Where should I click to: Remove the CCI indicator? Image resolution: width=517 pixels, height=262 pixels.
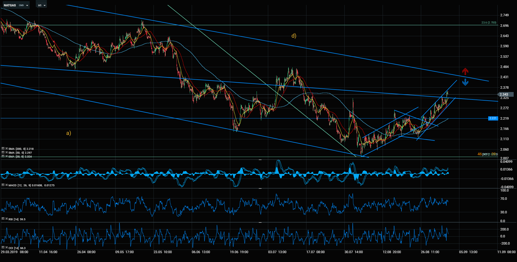tap(6, 248)
